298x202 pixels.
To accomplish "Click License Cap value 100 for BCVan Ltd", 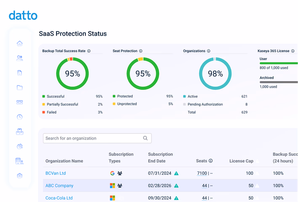I will click(249, 173).
